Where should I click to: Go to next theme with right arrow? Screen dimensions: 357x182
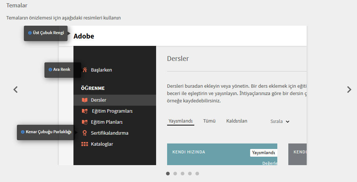(349, 89)
